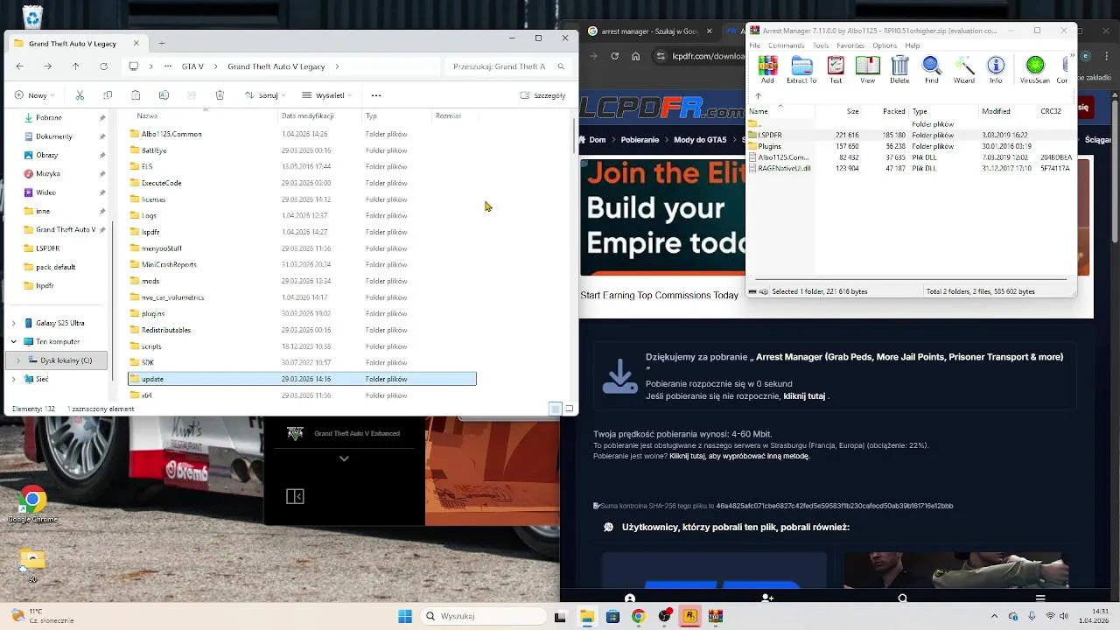This screenshot has width=1120, height=630.
Task: Click GTA V breadcrumb in Explorer
Action: 192,66
